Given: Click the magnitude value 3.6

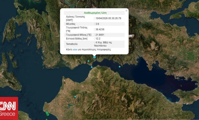Looking at the screenshot, I should pos(97,24).
